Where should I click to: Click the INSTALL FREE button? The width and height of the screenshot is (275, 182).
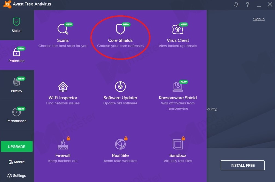tap(242, 165)
